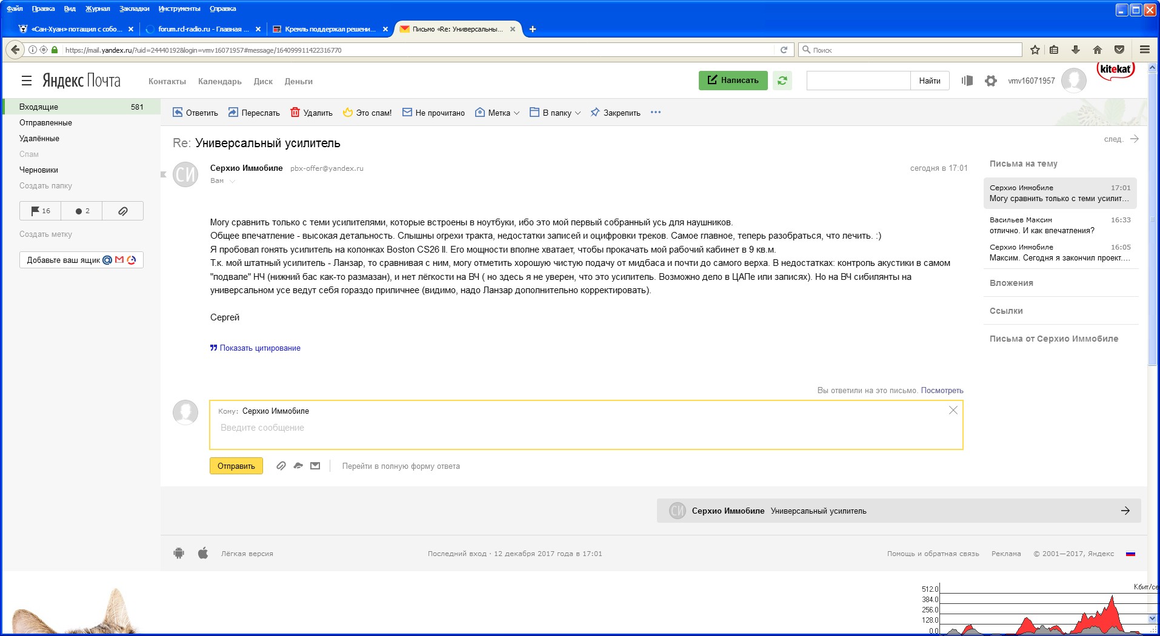Delete the message using Удалить
This screenshot has width=1160, height=636.
pyautogui.click(x=312, y=113)
